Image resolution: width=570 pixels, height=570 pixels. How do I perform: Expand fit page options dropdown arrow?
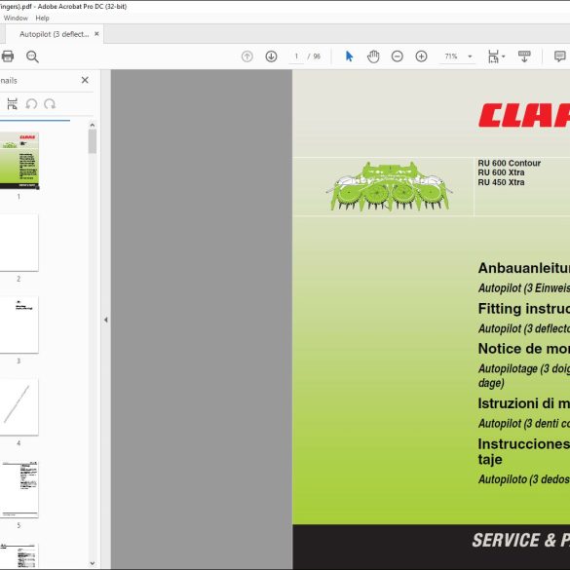click(504, 57)
